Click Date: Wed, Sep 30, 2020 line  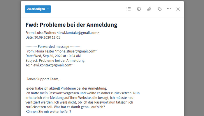coord(53,56)
